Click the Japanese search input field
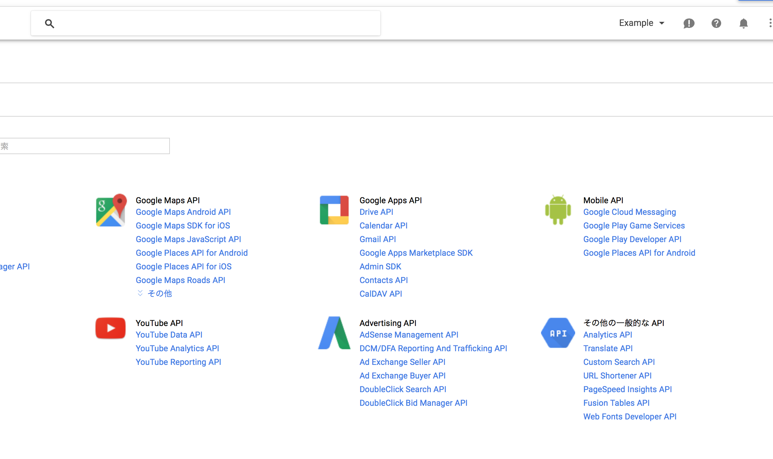The width and height of the screenshot is (773, 459). tap(85, 145)
